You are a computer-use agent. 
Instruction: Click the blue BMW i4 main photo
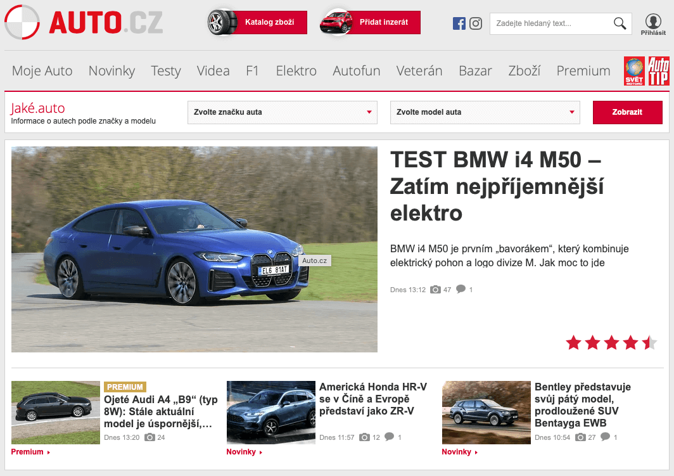click(194, 249)
